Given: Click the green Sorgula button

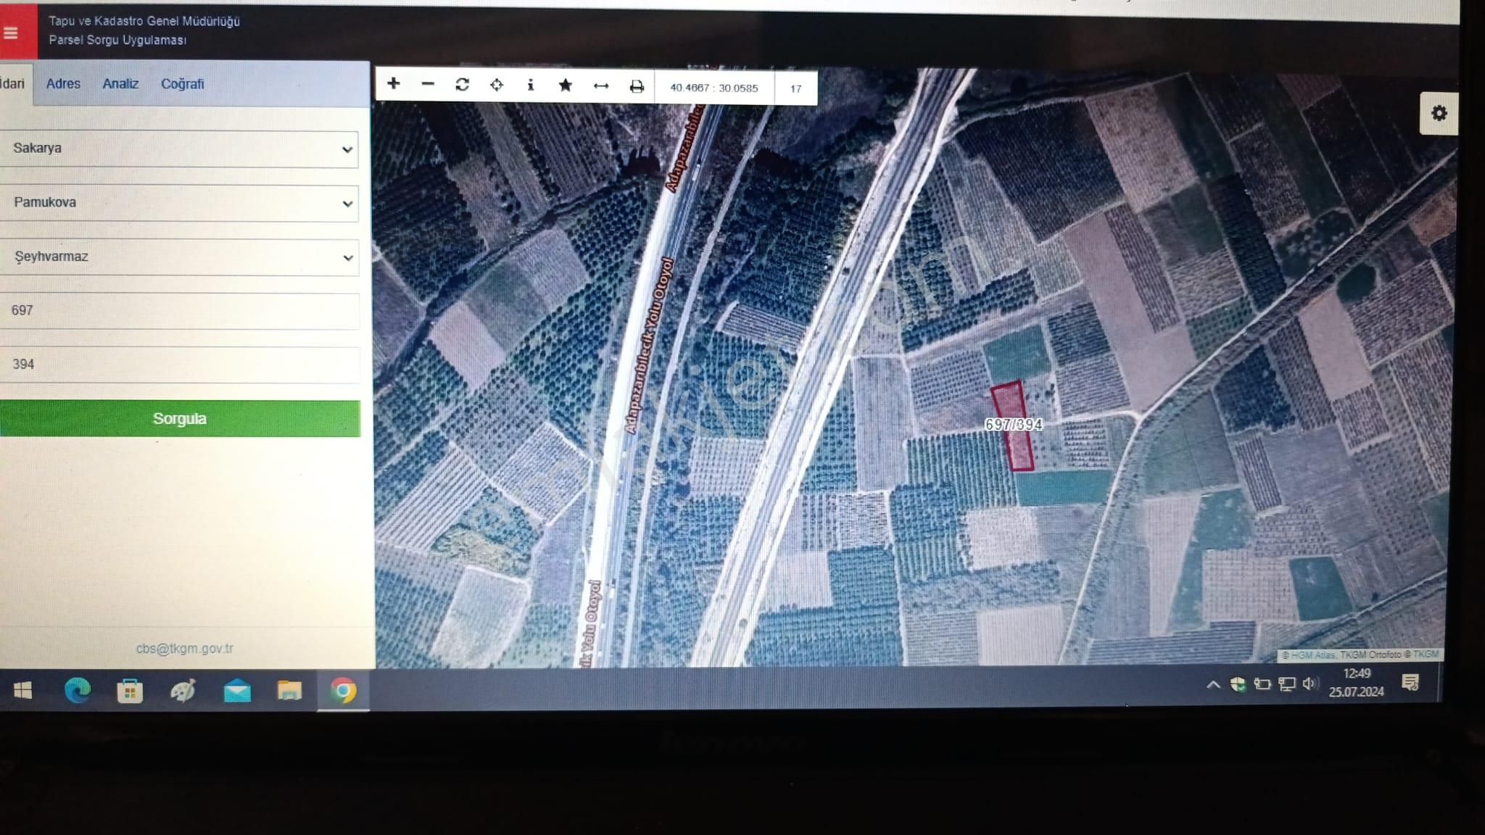Looking at the screenshot, I should (x=179, y=419).
